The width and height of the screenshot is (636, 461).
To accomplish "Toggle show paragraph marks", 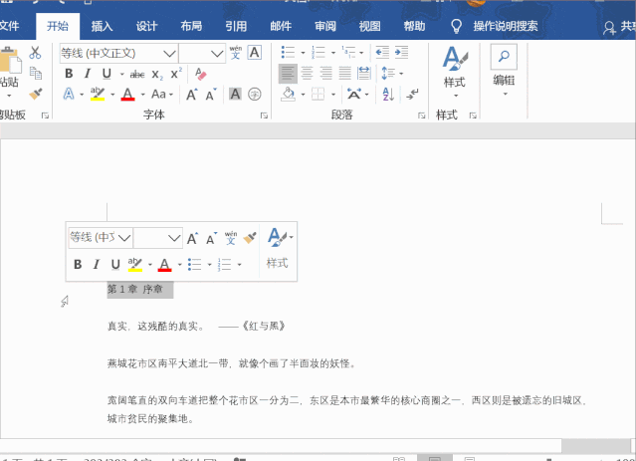I will 412,95.
